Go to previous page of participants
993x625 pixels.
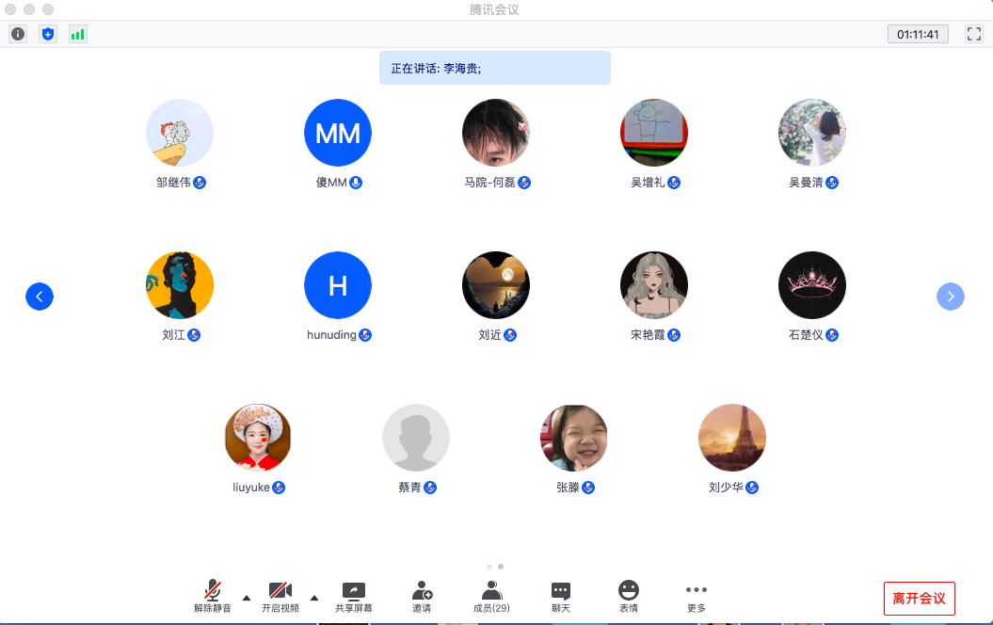(x=40, y=296)
